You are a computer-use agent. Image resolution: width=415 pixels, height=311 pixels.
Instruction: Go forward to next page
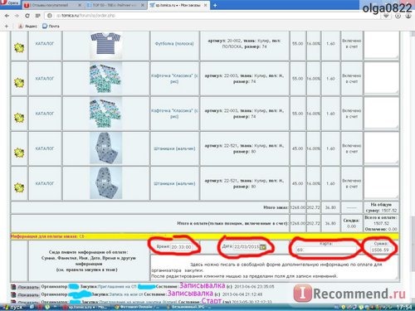pos(17,16)
